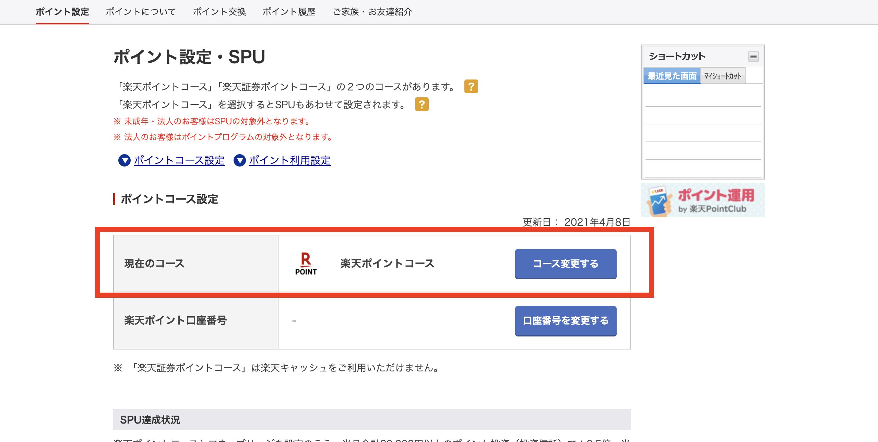
Task: Open ご家族・お友達紹介 tab
Action: [372, 12]
